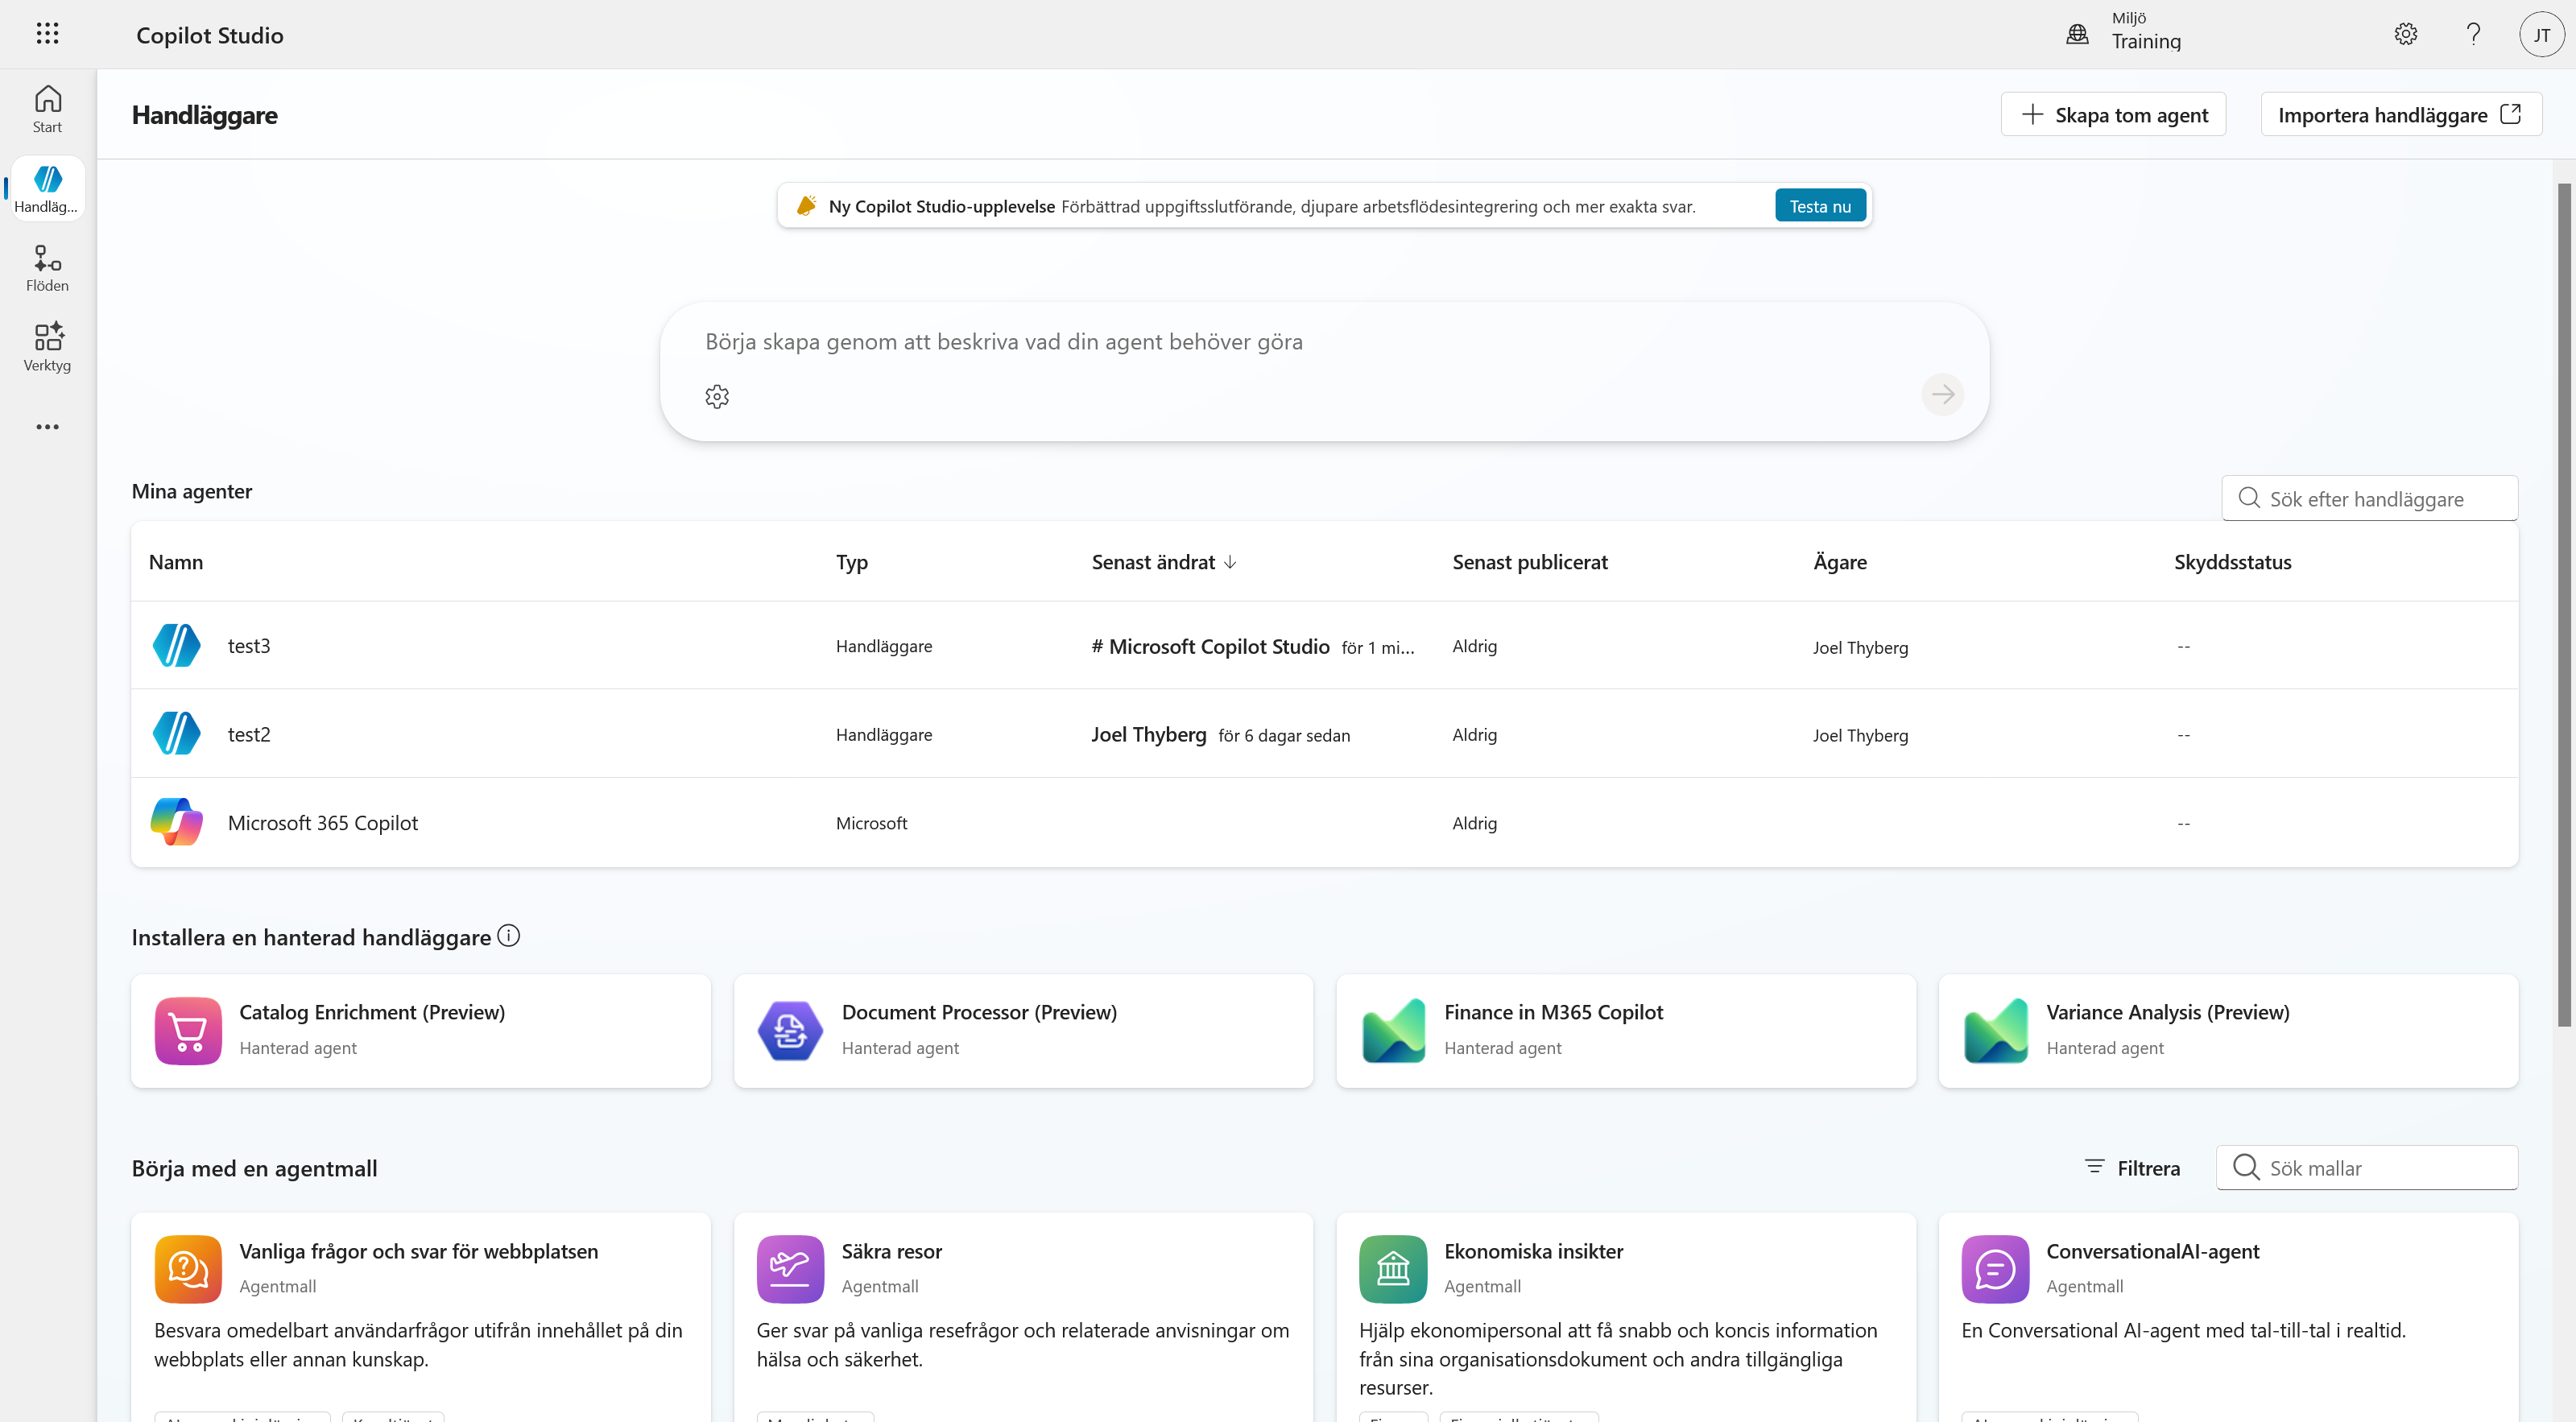The height and width of the screenshot is (1422, 2576).
Task: Click the Skyddsstatus column header
Action: (2232, 562)
